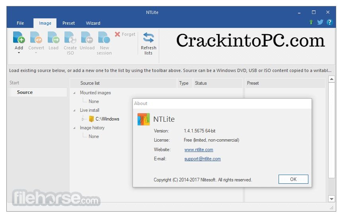
Task: Click the Preset panel header
Action: [x=285, y=83]
